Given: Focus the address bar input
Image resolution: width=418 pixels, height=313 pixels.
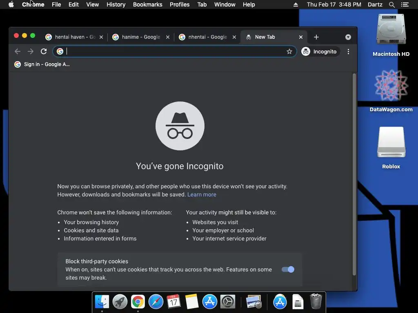Looking at the screenshot, I should (x=175, y=51).
